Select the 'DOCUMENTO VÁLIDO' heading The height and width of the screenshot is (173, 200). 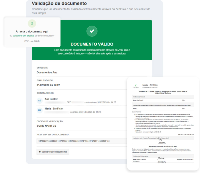(92, 44)
